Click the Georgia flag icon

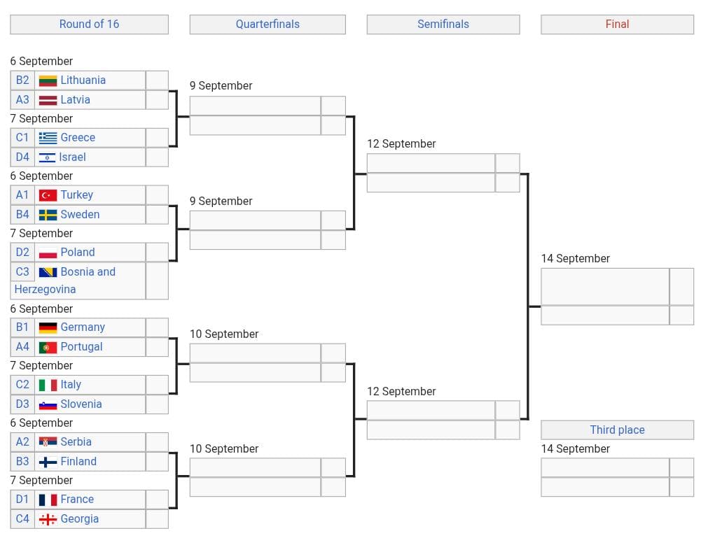pyautogui.click(x=48, y=519)
